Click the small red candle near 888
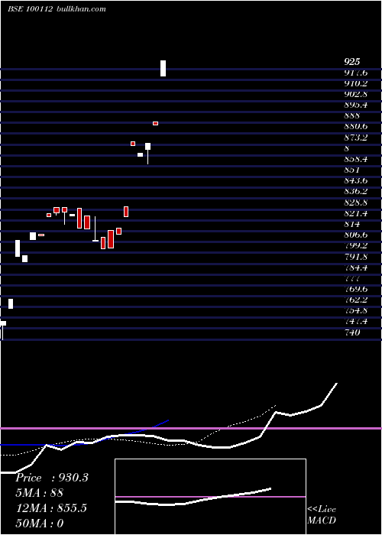Image resolution: width=382 pixels, height=535 pixels. 156,124
